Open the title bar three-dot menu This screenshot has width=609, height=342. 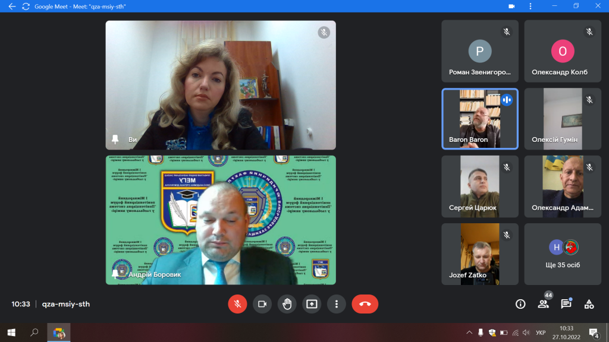coord(530,6)
